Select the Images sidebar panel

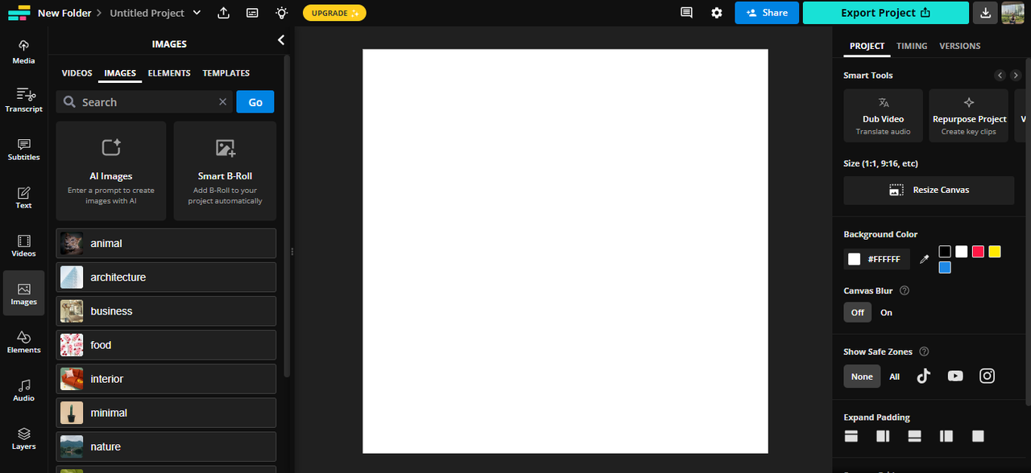coord(23,293)
